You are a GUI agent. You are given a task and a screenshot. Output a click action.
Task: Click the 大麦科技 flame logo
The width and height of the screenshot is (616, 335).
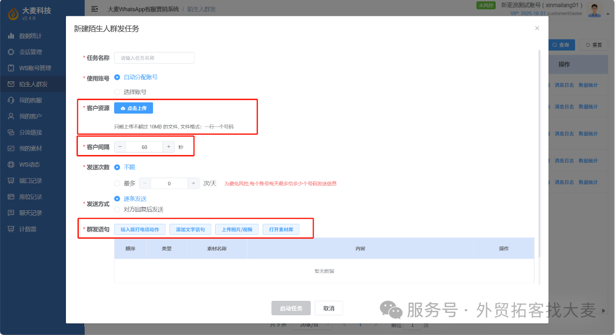tap(13, 14)
